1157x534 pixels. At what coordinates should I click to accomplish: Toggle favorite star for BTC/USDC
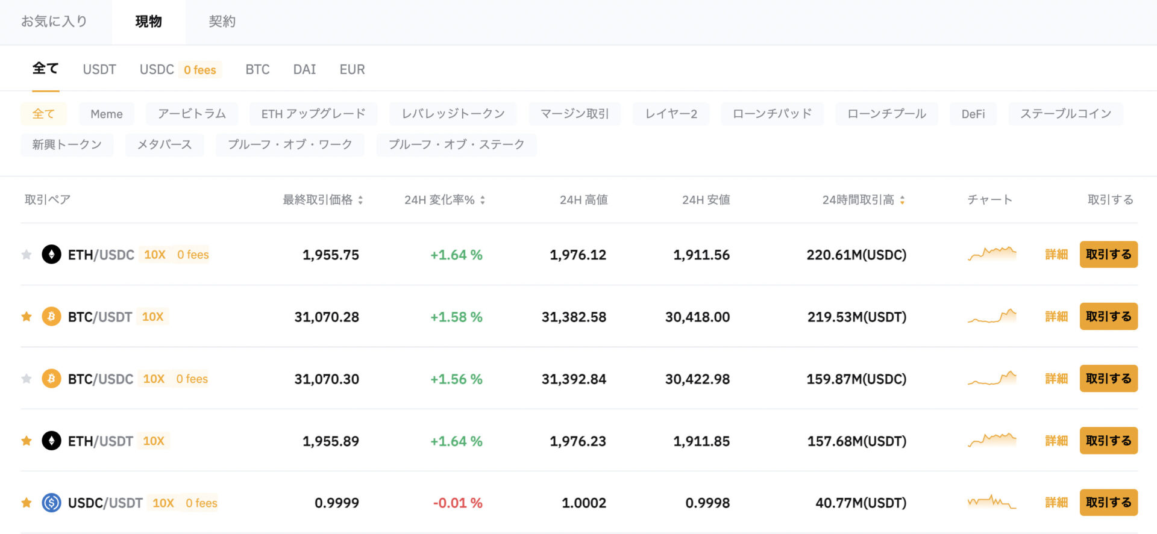(27, 379)
